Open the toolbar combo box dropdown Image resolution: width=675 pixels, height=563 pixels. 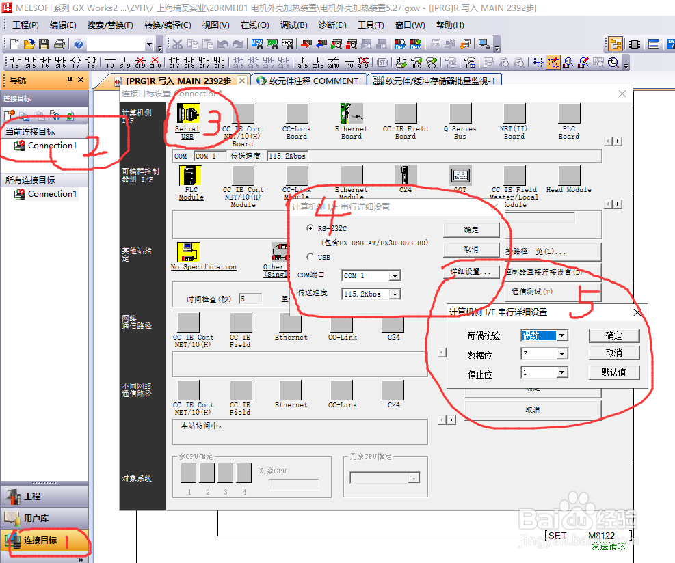149,44
